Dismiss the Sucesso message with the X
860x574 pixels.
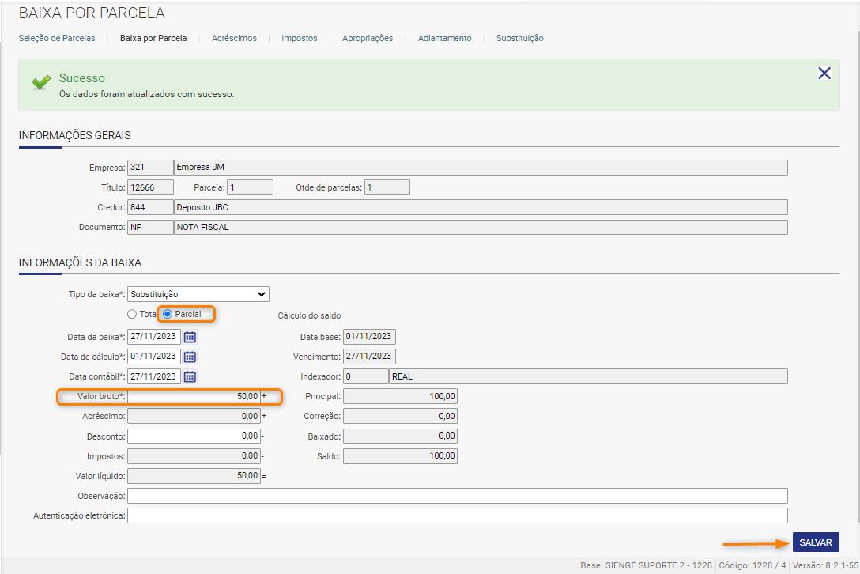click(x=824, y=73)
